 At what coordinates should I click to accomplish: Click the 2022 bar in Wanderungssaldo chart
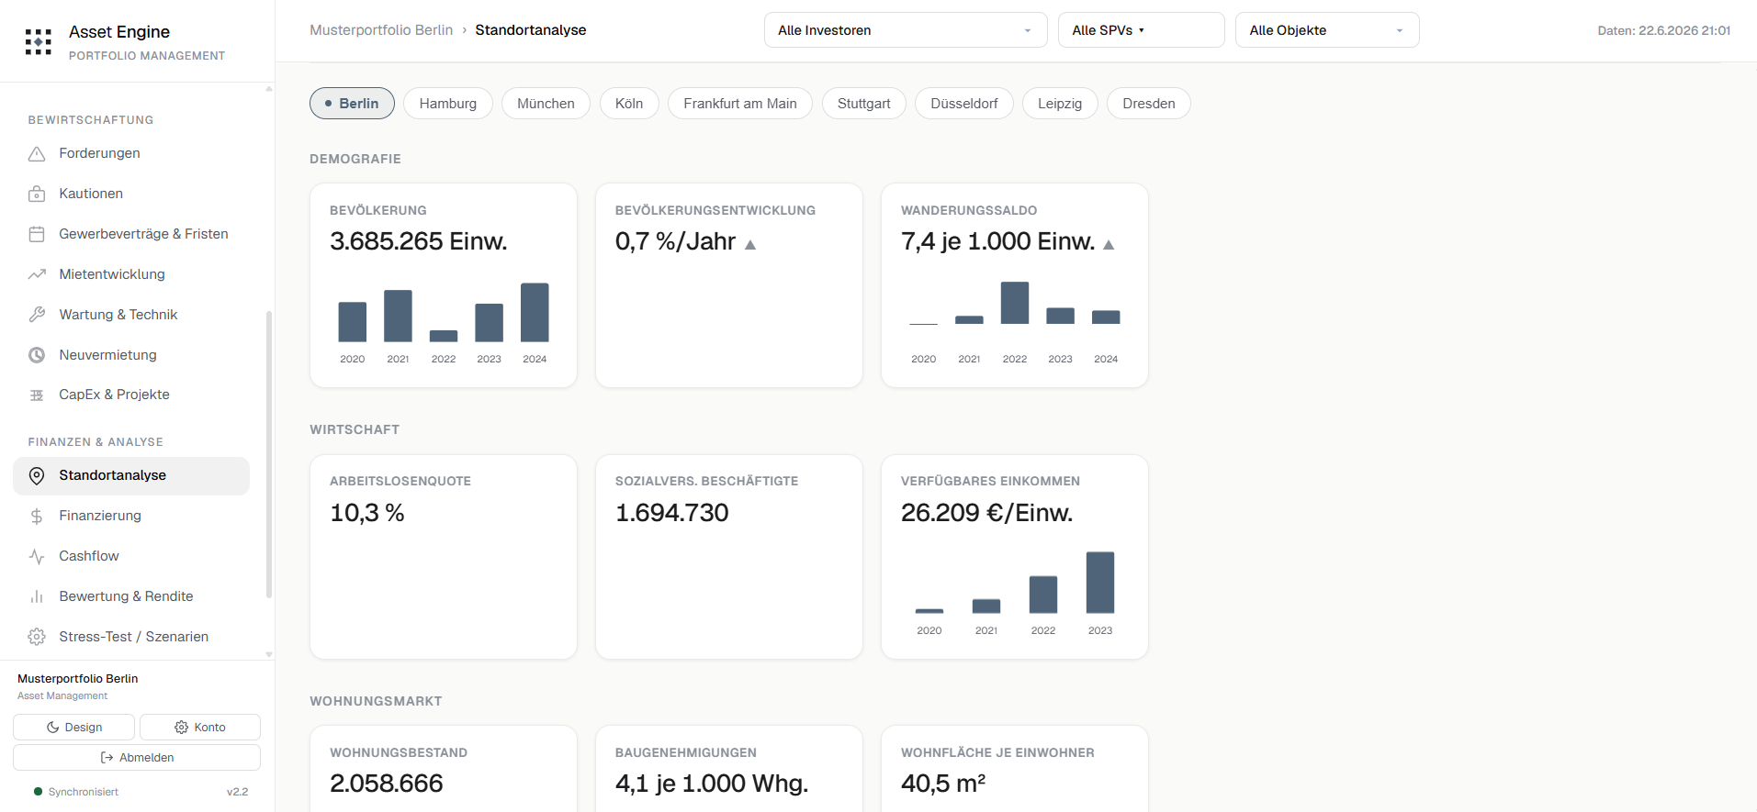[1015, 303]
